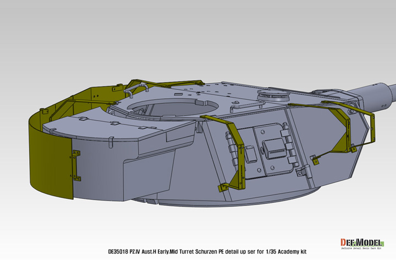
Task: Click the small olive foot mount below hatch bracket
Action: click(x=225, y=188)
